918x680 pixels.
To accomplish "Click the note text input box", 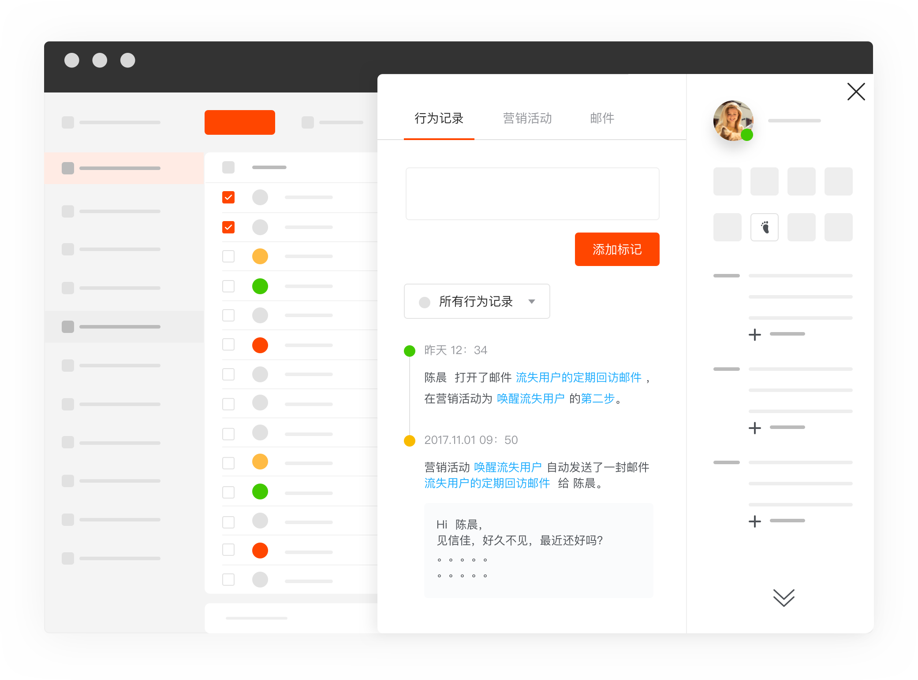I will tap(532, 194).
